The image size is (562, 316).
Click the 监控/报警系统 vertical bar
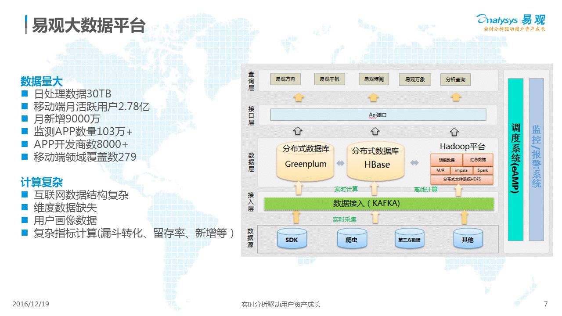click(x=536, y=160)
